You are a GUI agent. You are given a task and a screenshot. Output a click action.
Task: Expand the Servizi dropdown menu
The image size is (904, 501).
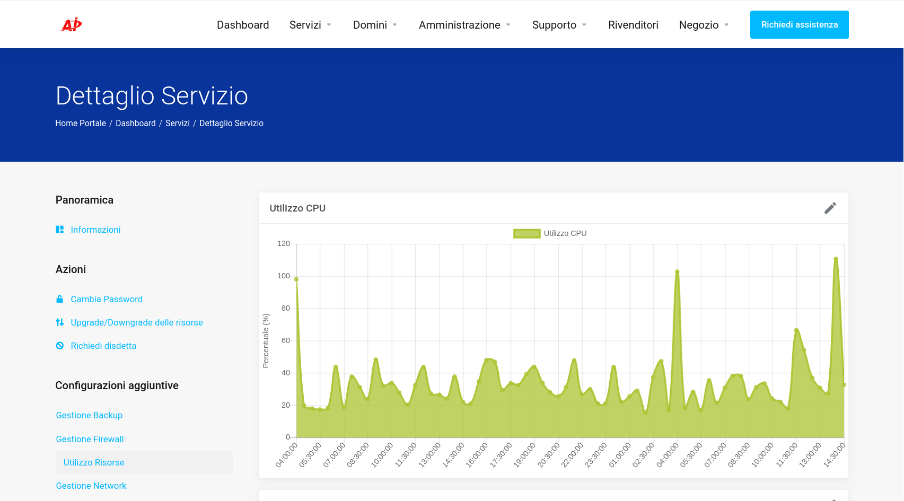[x=311, y=25]
